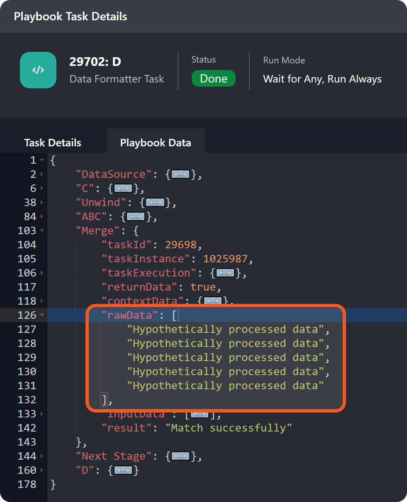Viewport: 407px width, 502px height.
Task: Click the teal code icon for Data Formatter Task
Action: coord(38,70)
